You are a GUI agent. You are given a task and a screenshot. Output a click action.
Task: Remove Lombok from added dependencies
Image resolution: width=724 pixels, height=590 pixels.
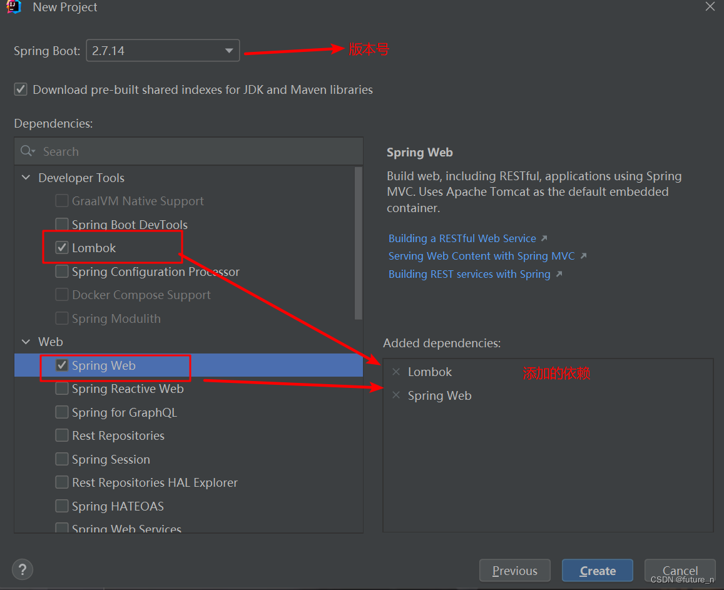coord(395,372)
